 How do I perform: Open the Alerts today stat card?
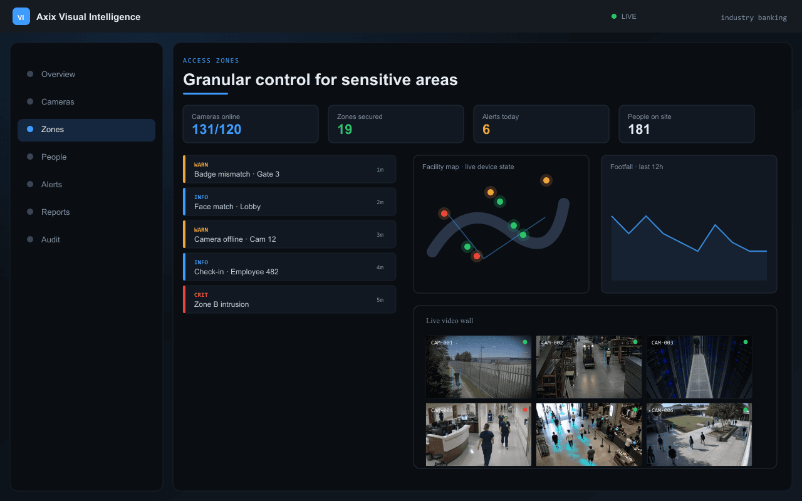point(541,124)
